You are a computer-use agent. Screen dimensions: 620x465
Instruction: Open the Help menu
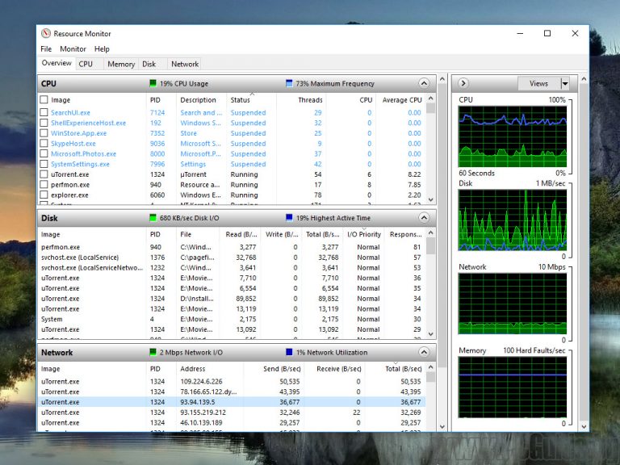102,49
